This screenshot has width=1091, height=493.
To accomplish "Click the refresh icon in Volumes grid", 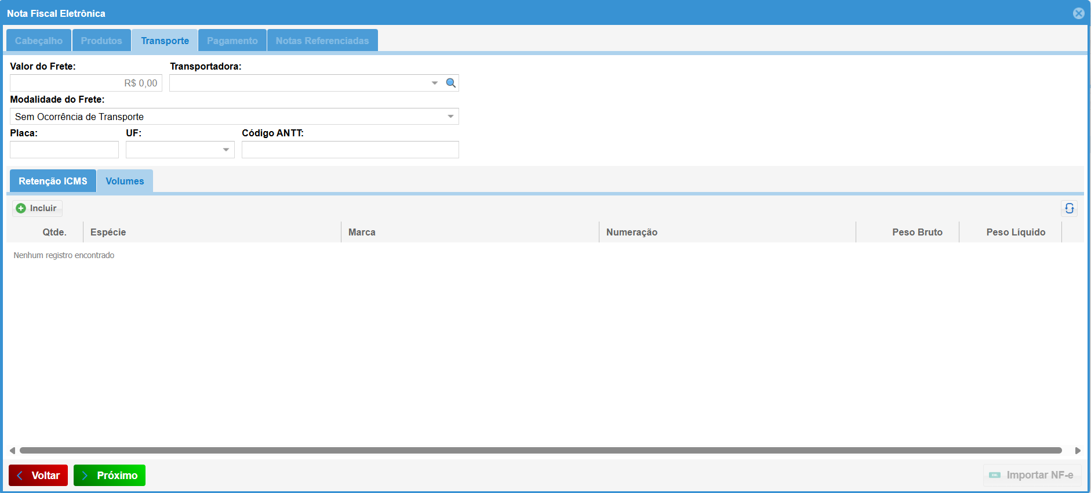I will point(1069,208).
